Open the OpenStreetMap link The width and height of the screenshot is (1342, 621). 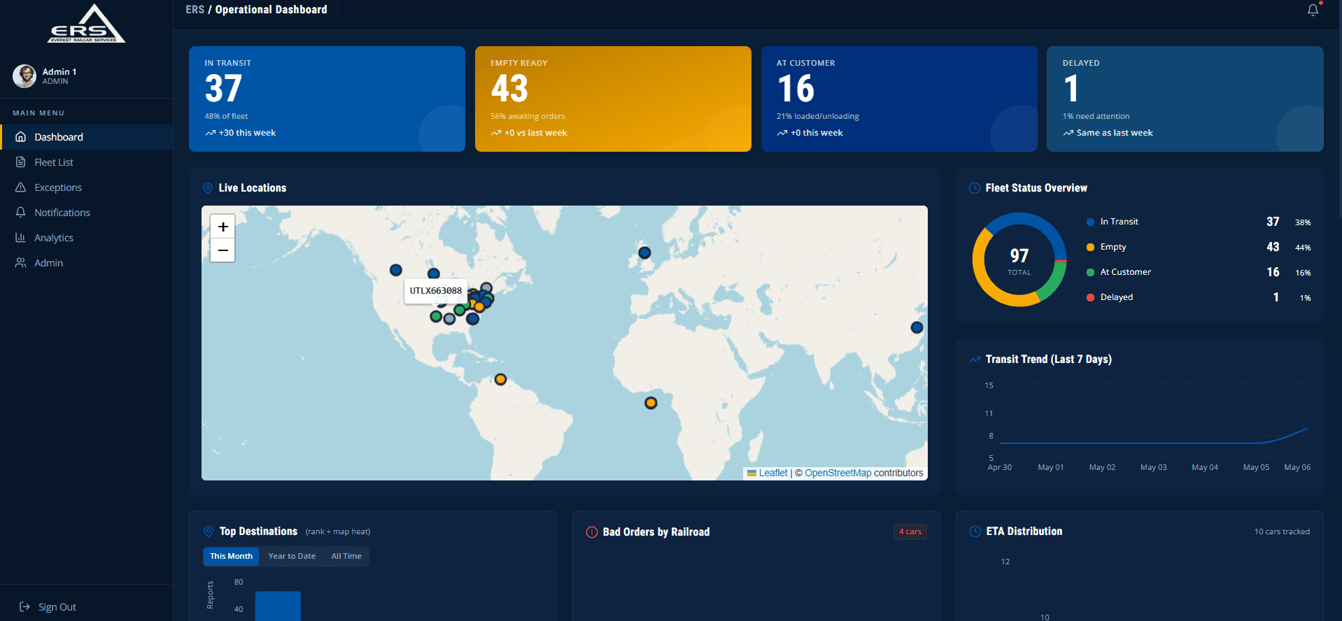pyautogui.click(x=838, y=473)
